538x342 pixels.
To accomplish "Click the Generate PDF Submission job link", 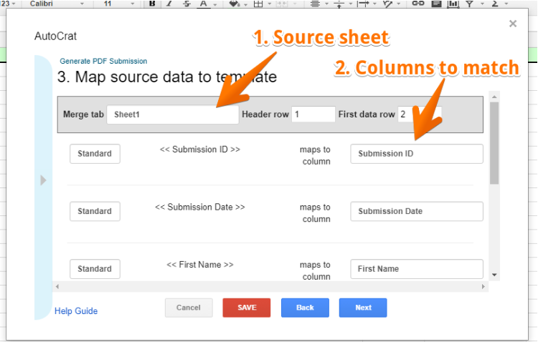I will tap(103, 61).
